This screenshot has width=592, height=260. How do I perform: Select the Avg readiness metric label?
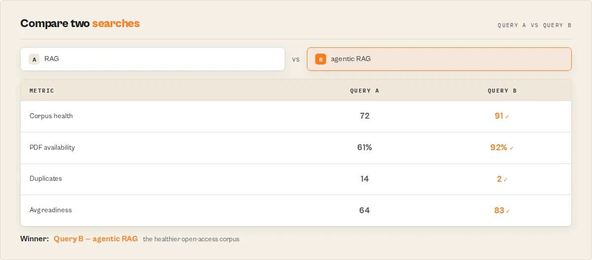pyautogui.click(x=51, y=210)
